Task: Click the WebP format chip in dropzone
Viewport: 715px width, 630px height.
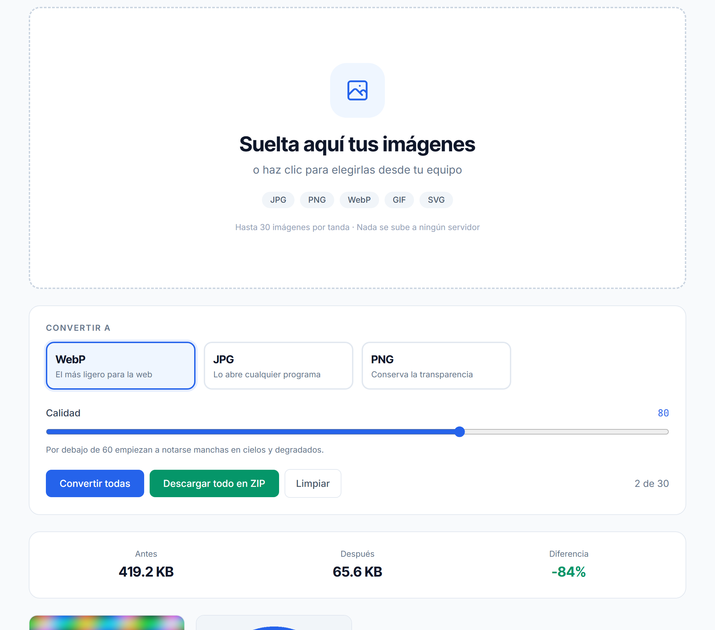Action: [x=359, y=200]
